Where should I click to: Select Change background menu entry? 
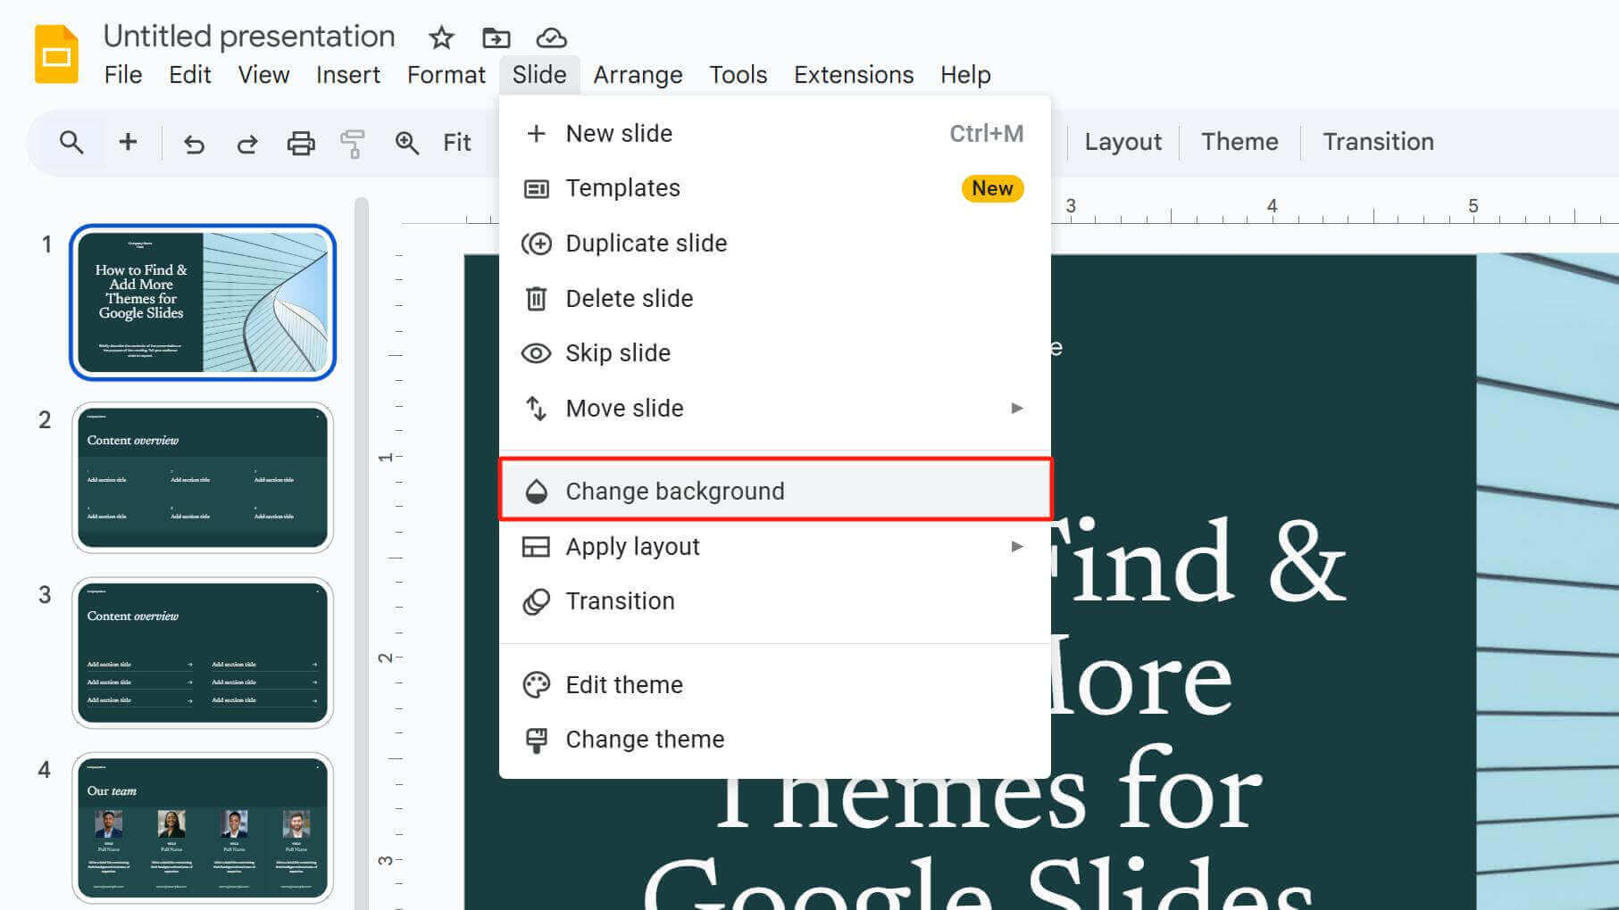pyautogui.click(x=774, y=491)
